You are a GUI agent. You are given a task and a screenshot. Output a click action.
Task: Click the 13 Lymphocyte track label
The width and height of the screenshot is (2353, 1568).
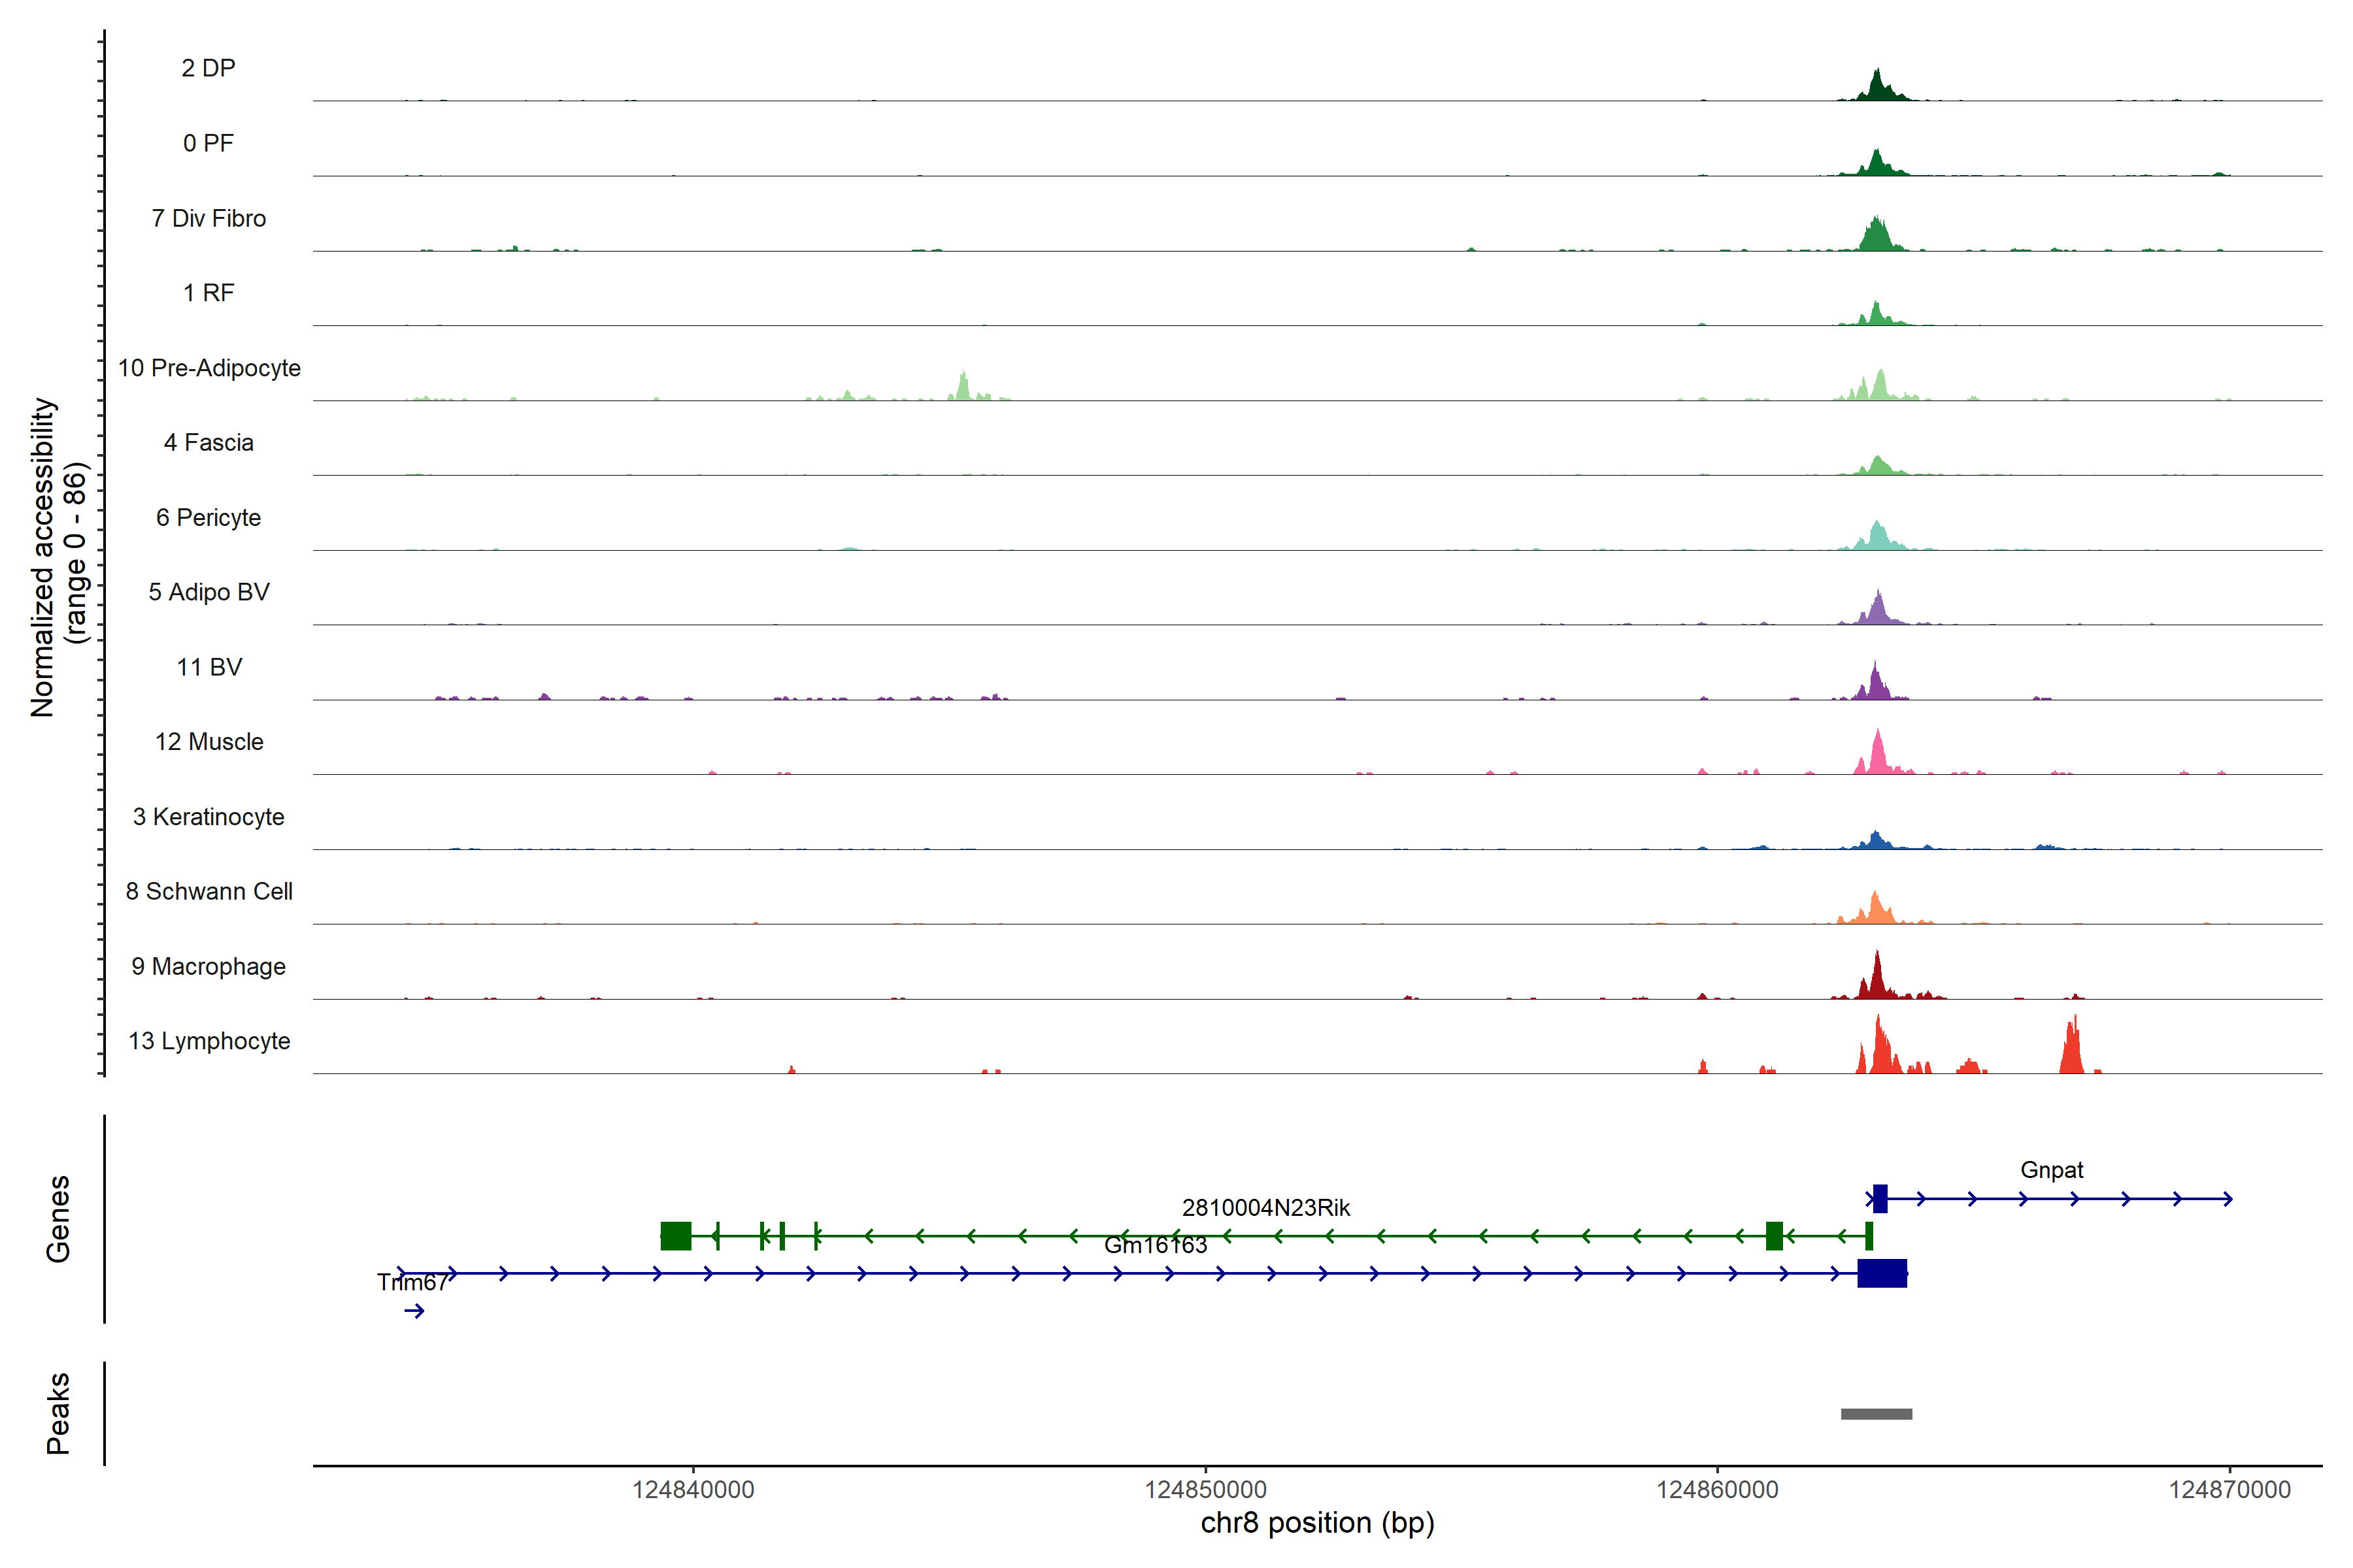coord(209,1041)
